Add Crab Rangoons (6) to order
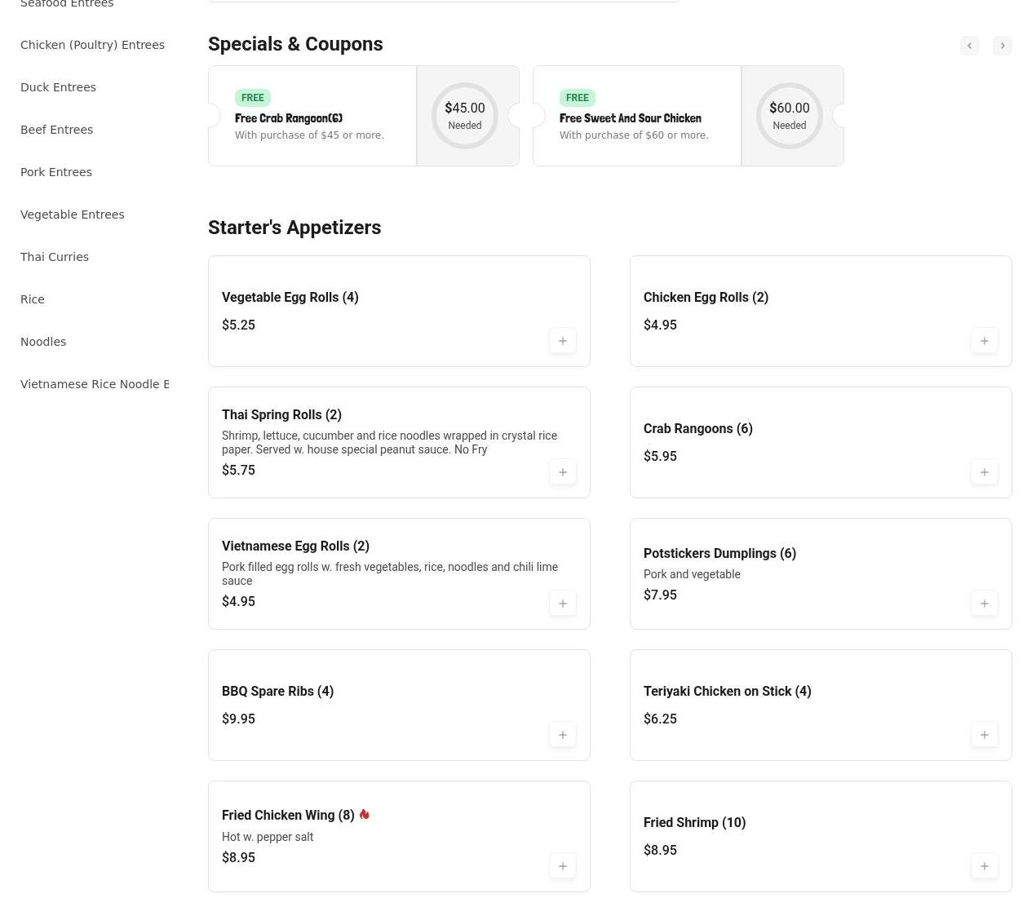 984,472
